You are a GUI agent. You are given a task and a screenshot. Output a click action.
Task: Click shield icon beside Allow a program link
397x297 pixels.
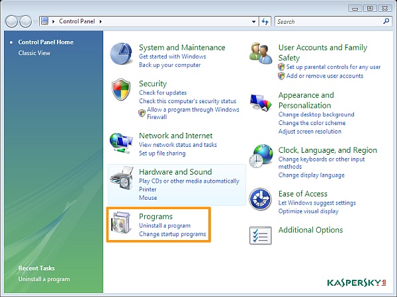click(x=142, y=112)
